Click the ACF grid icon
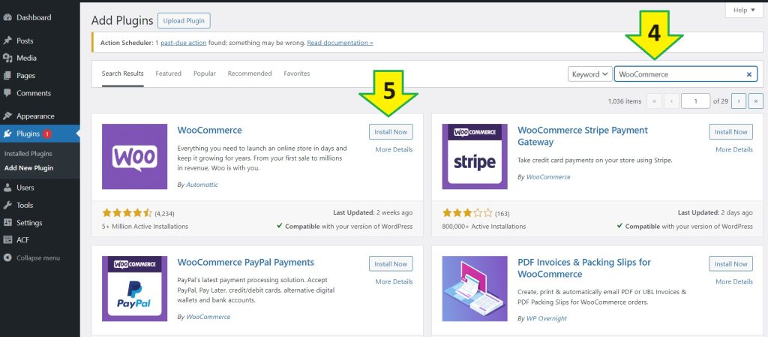The width and height of the screenshot is (768, 337). [7, 240]
